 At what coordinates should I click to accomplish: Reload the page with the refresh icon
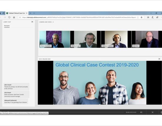pos(9,17)
